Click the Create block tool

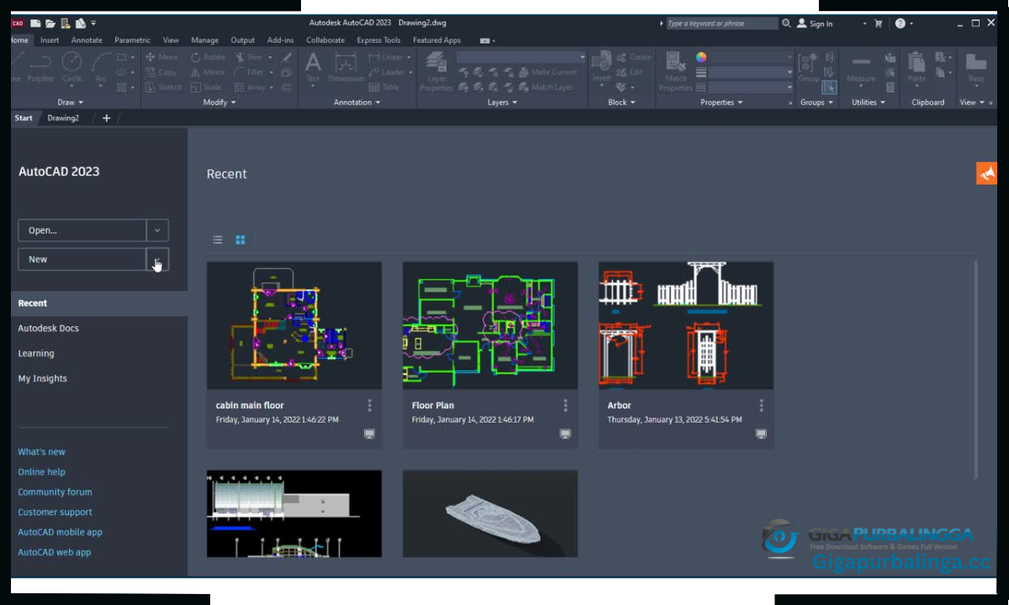point(634,57)
